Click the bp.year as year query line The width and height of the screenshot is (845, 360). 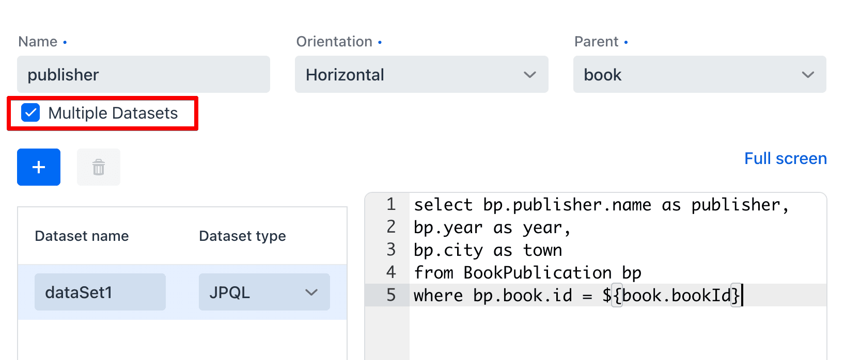(x=492, y=227)
